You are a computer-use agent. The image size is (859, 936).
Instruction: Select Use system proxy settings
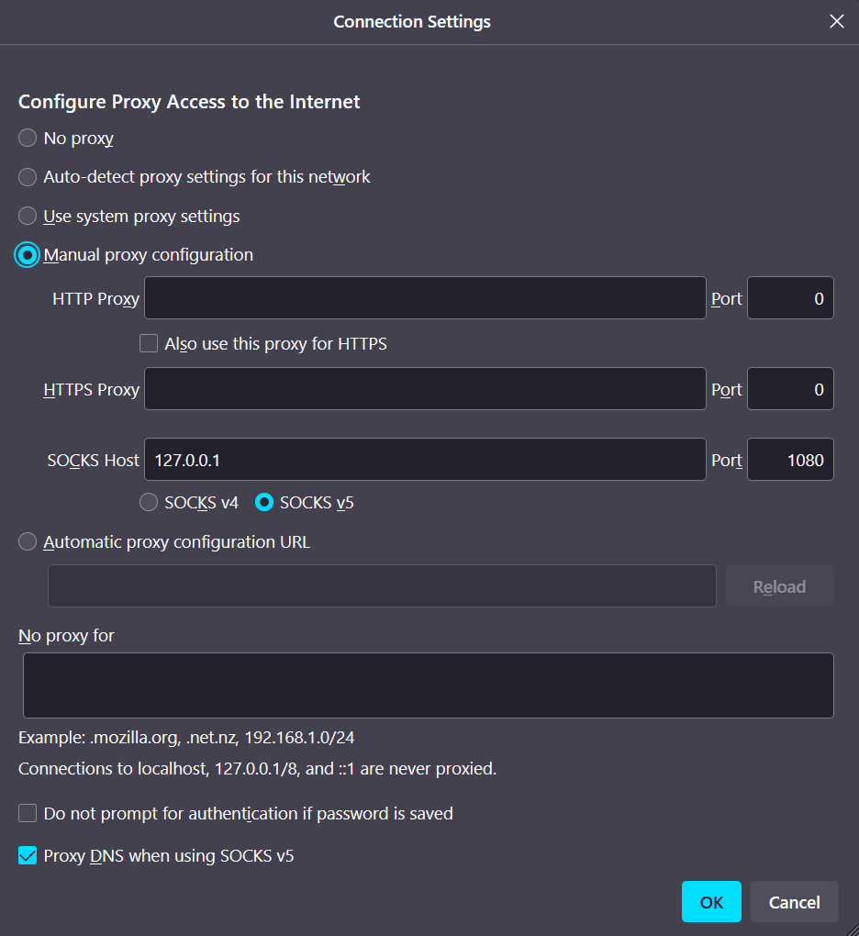pyautogui.click(x=28, y=217)
